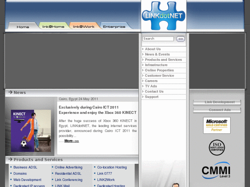
Task: Click the Connect Ads button
Action: pos(217,110)
